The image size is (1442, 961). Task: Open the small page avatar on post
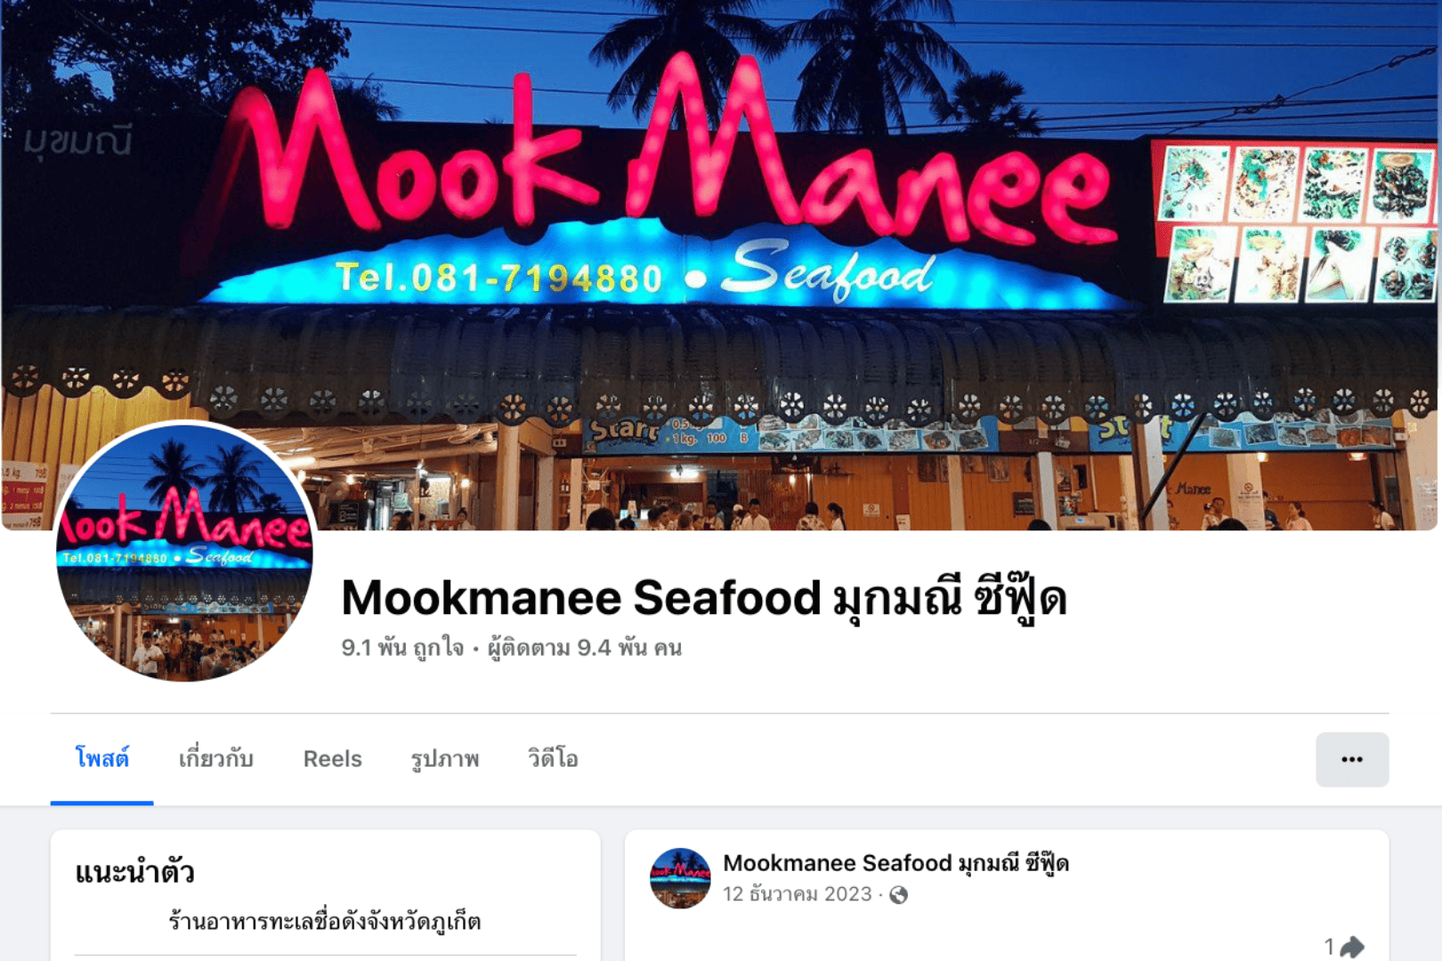680,878
